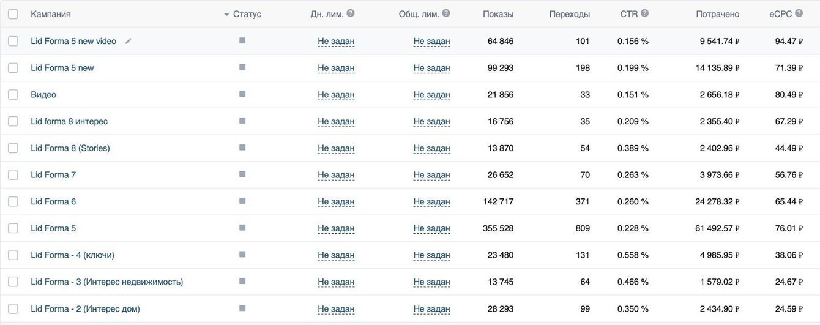Click status icon for Lid Forma 8 (Stories)
Viewport: 820px width, 325px height.
(x=242, y=148)
